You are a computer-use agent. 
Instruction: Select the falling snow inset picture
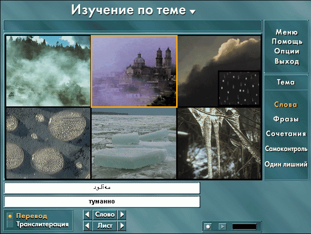point(239,88)
